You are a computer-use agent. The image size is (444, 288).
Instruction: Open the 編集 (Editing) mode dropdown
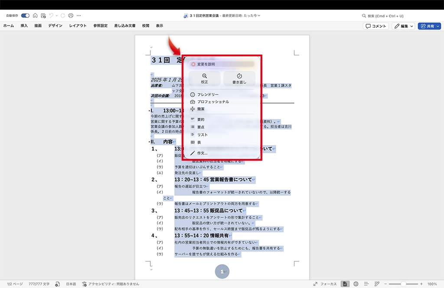(403, 26)
